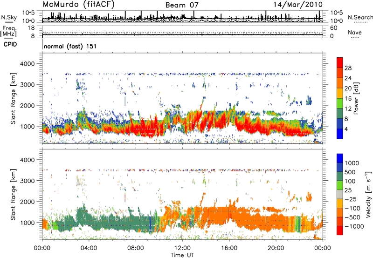This screenshot has height=258, width=373.
Task: Select the '20' tick on Power colorbar
Action: click(348, 88)
